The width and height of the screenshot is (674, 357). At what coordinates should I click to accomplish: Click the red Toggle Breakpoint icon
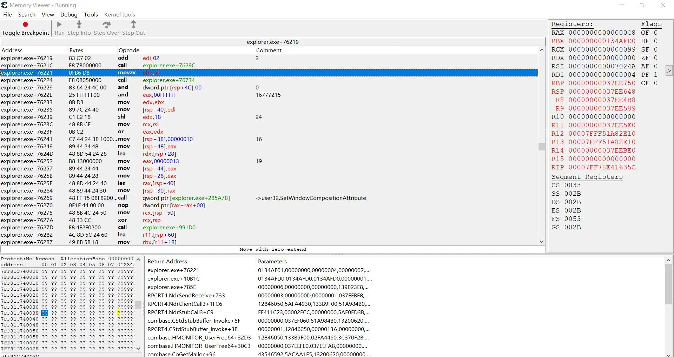pos(25,25)
